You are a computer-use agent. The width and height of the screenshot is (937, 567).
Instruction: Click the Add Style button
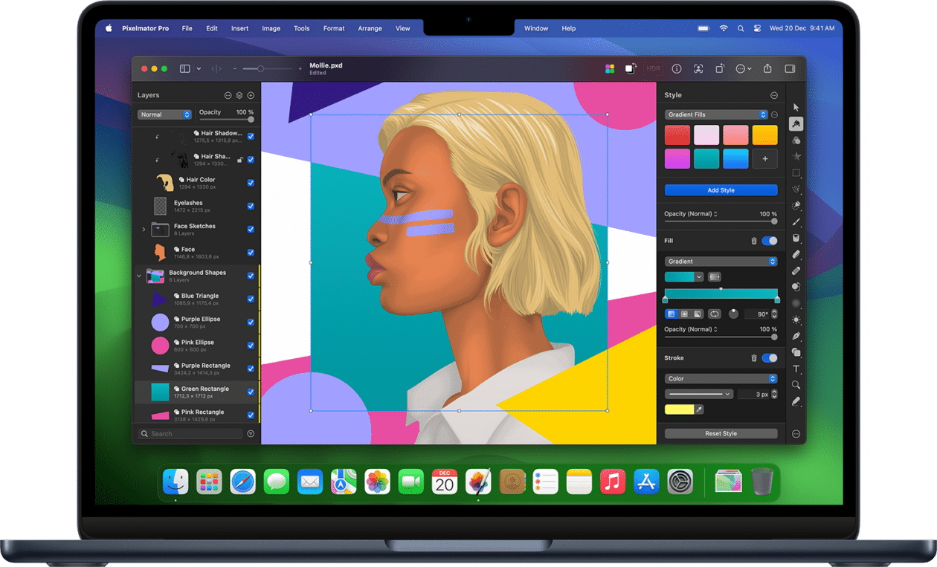(x=720, y=189)
